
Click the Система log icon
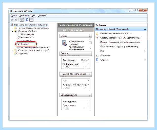[19, 44]
